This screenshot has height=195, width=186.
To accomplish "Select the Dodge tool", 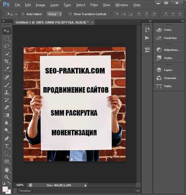I will click(x=7, y=130).
